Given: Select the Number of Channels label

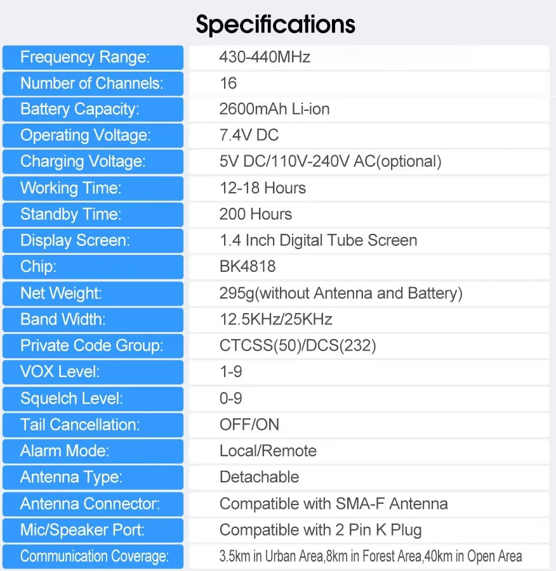Looking at the screenshot, I should tap(93, 84).
